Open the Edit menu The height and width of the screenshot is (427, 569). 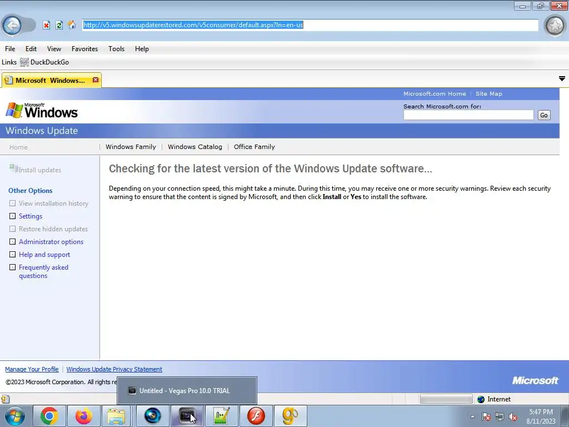(31, 49)
